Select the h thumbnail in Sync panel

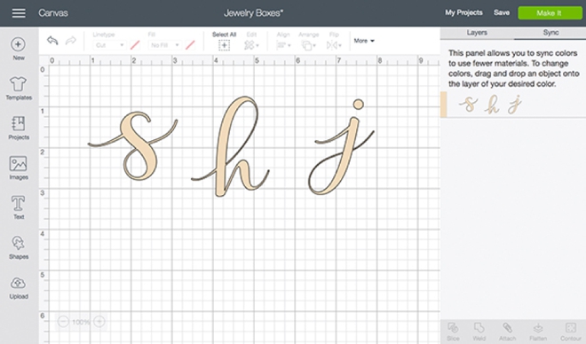[x=492, y=105]
